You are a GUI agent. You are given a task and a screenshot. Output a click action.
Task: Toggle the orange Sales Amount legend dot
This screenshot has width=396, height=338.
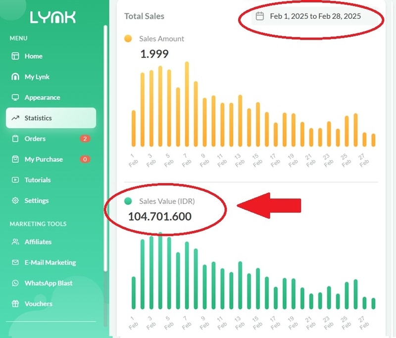tap(128, 39)
